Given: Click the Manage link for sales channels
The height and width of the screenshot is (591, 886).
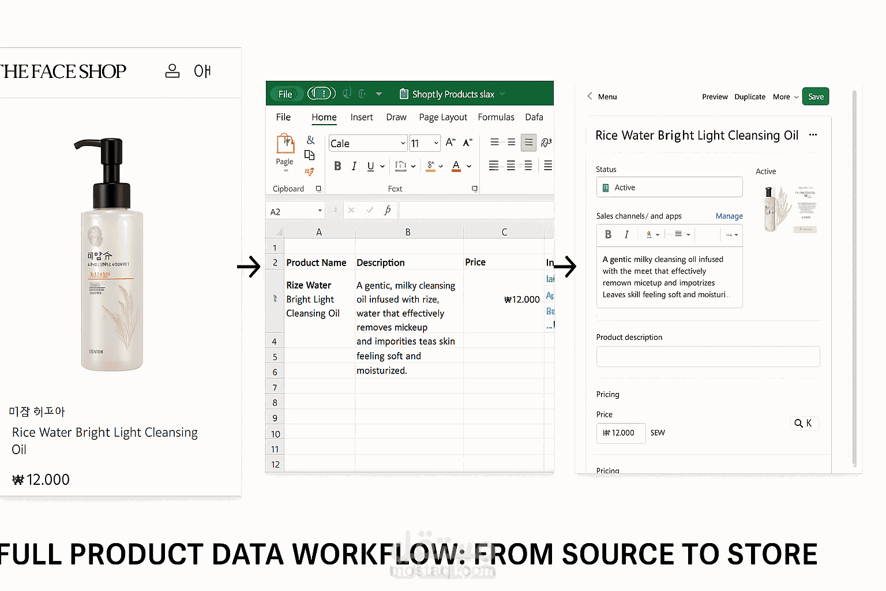Looking at the screenshot, I should coord(729,216).
